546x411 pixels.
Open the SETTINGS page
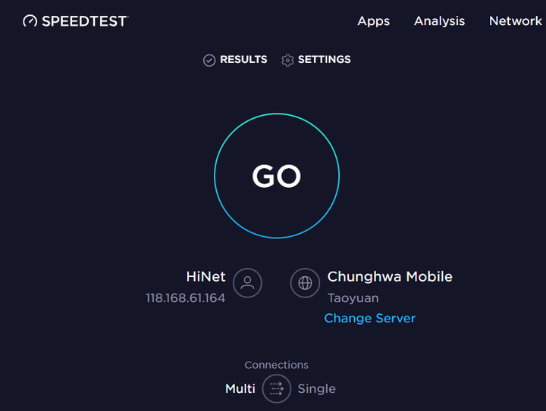click(325, 59)
